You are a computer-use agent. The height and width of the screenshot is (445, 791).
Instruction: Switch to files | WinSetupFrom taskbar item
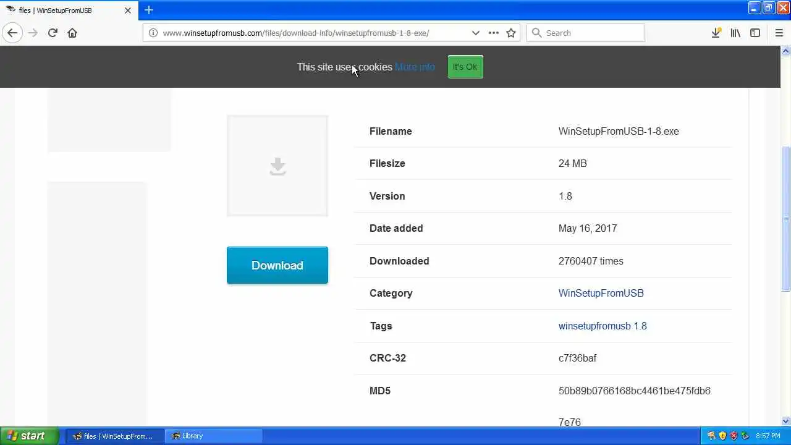114,436
